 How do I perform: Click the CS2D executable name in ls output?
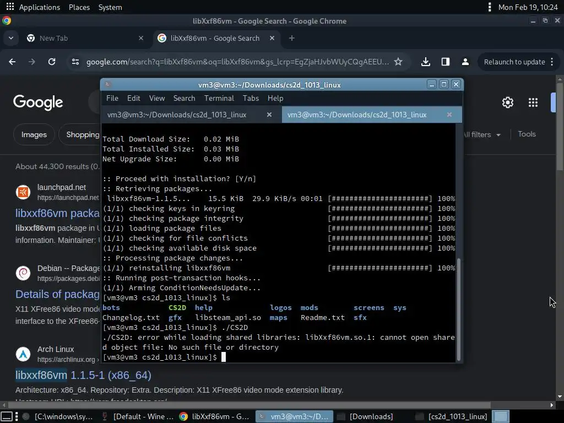177,307
